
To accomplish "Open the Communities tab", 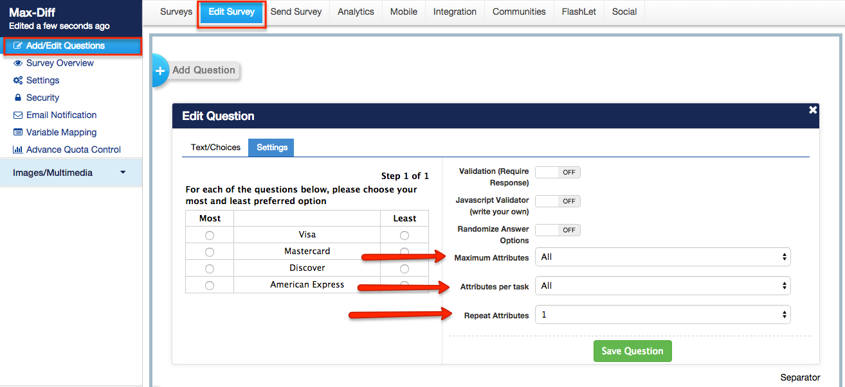I will [519, 12].
